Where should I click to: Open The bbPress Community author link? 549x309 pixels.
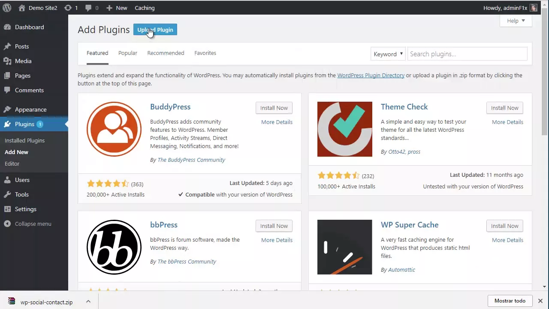click(x=187, y=261)
